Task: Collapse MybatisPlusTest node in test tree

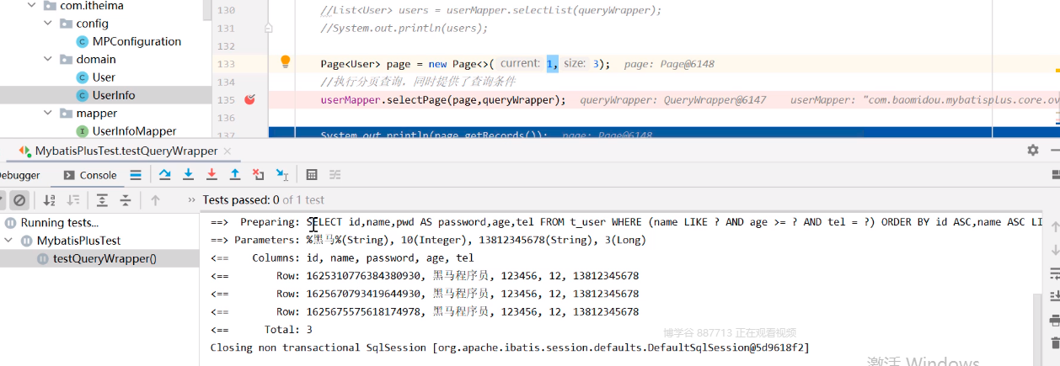Action: click(8, 241)
